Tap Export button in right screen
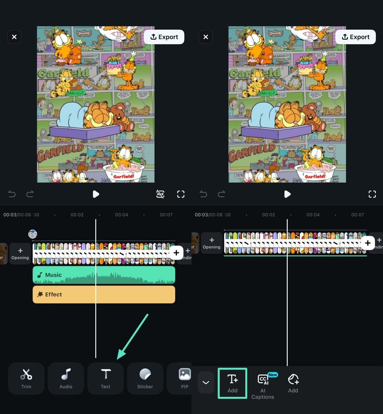Screen dimensions: 383x414 click(x=355, y=37)
